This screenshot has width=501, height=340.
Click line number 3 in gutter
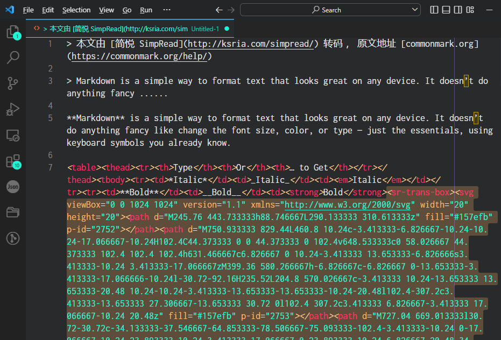click(x=50, y=81)
